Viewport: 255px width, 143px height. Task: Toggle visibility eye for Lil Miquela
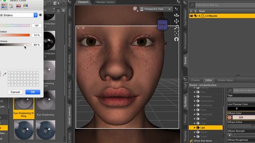(x=191, y=16)
